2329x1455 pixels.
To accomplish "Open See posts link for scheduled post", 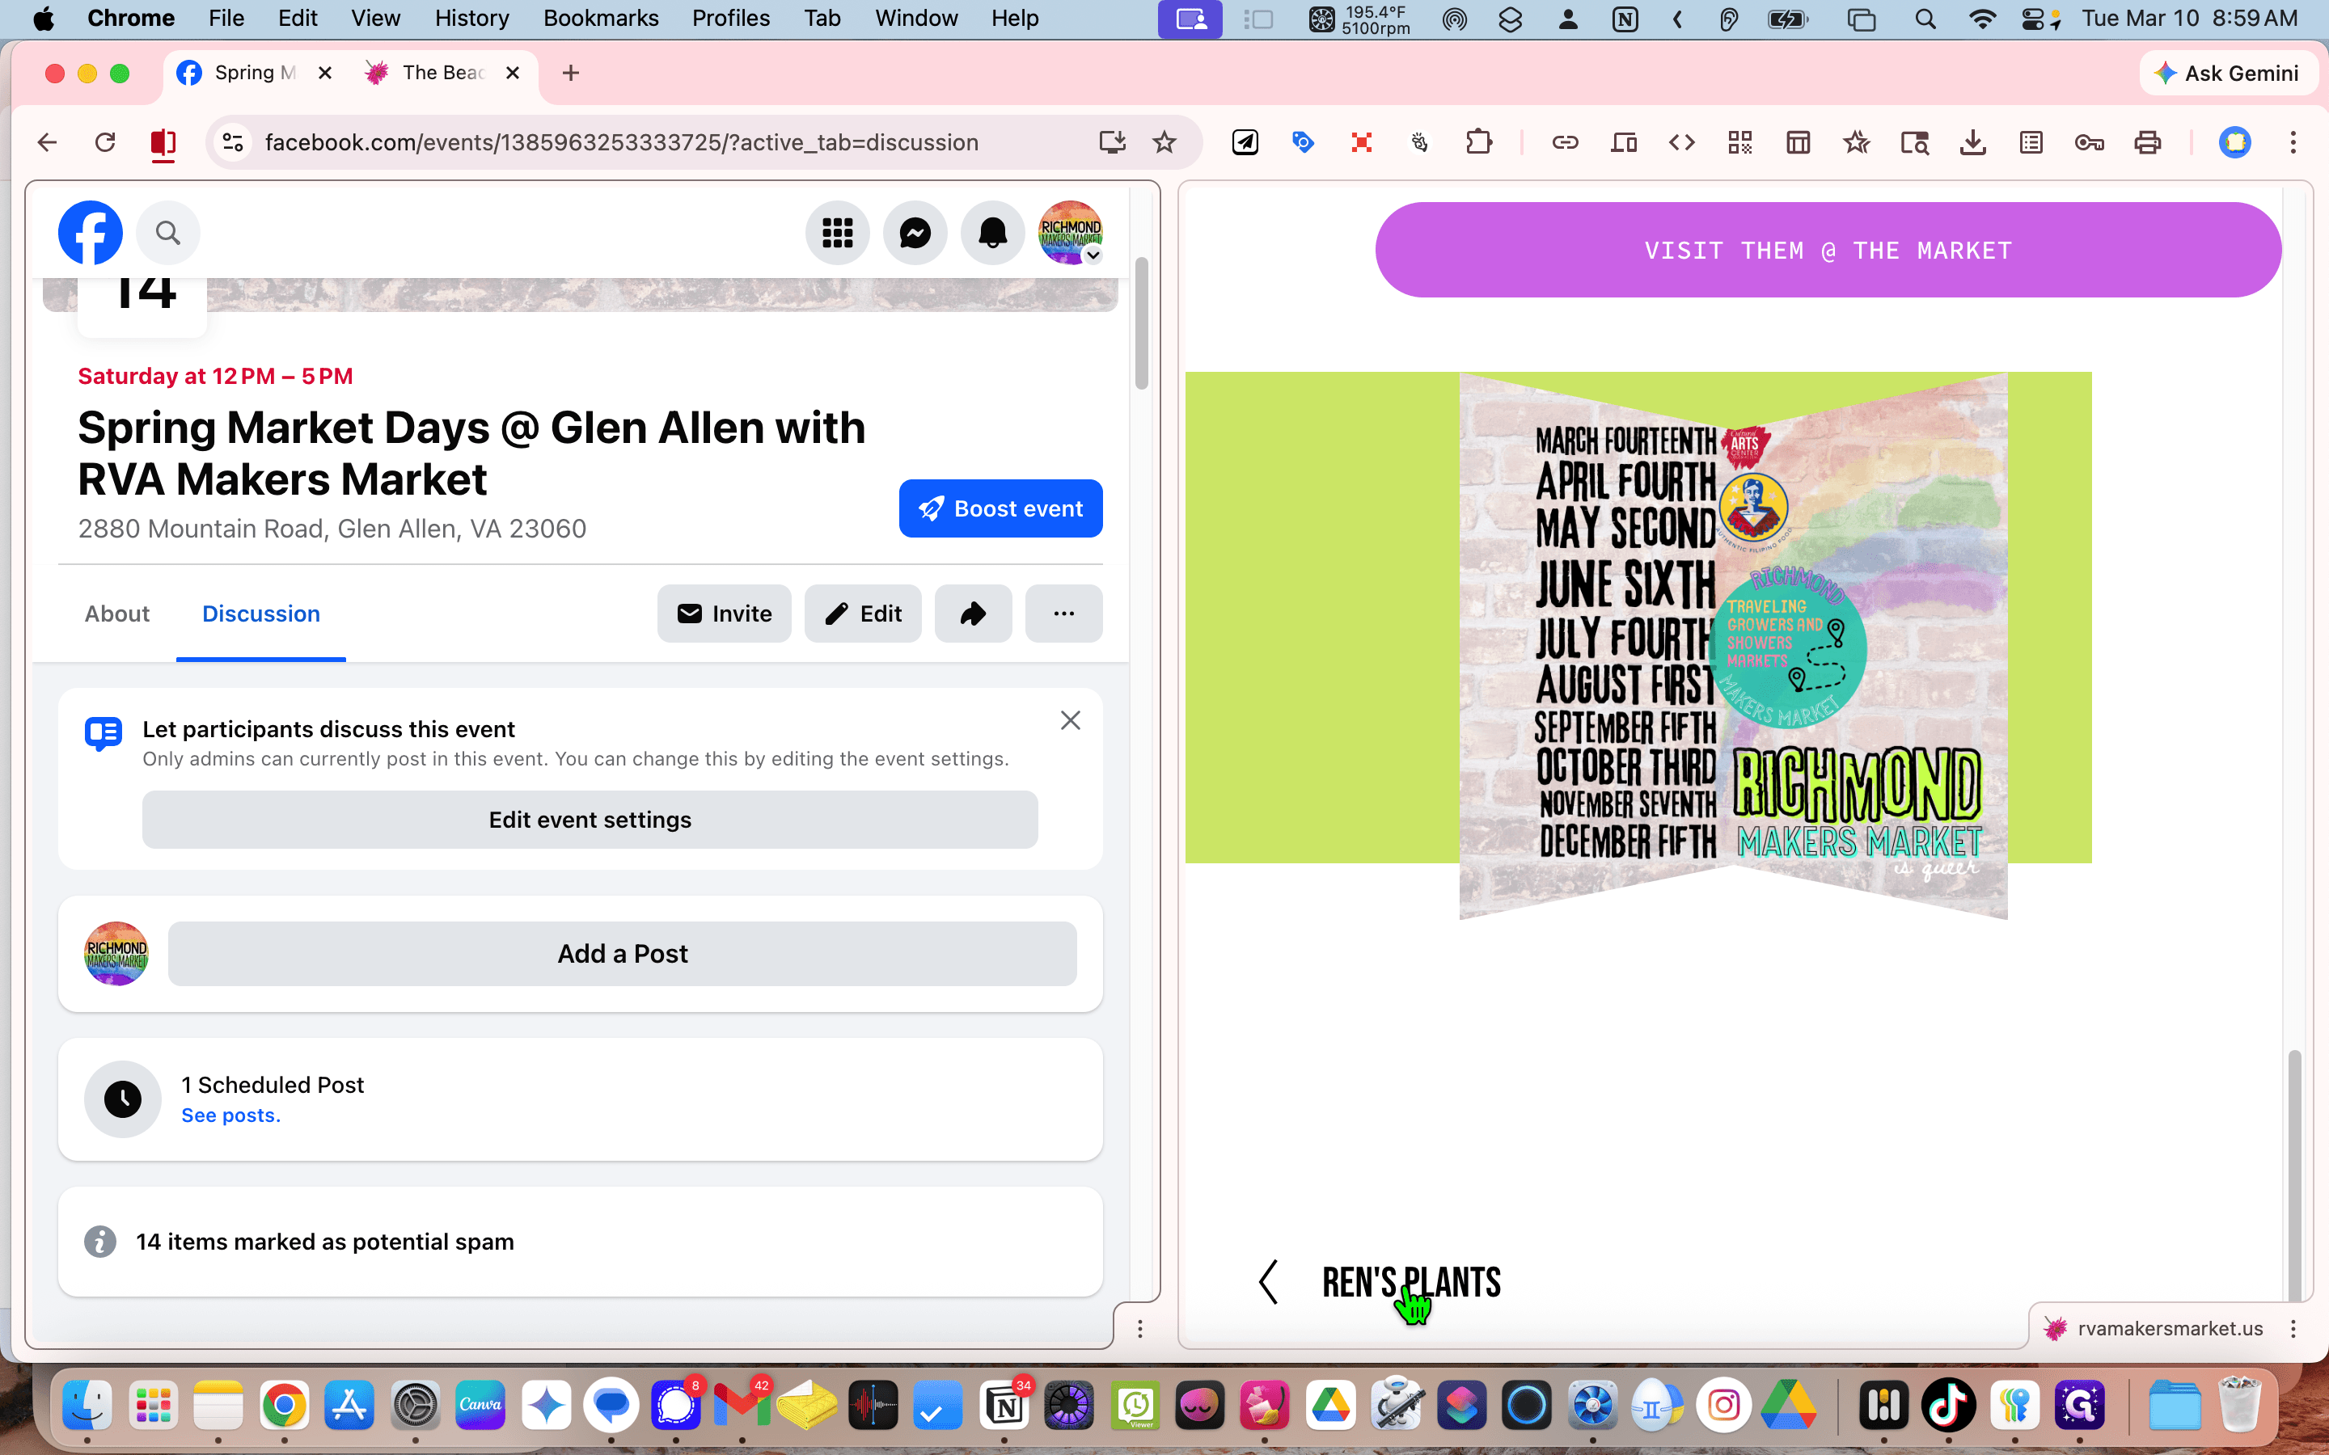I will click(231, 1115).
